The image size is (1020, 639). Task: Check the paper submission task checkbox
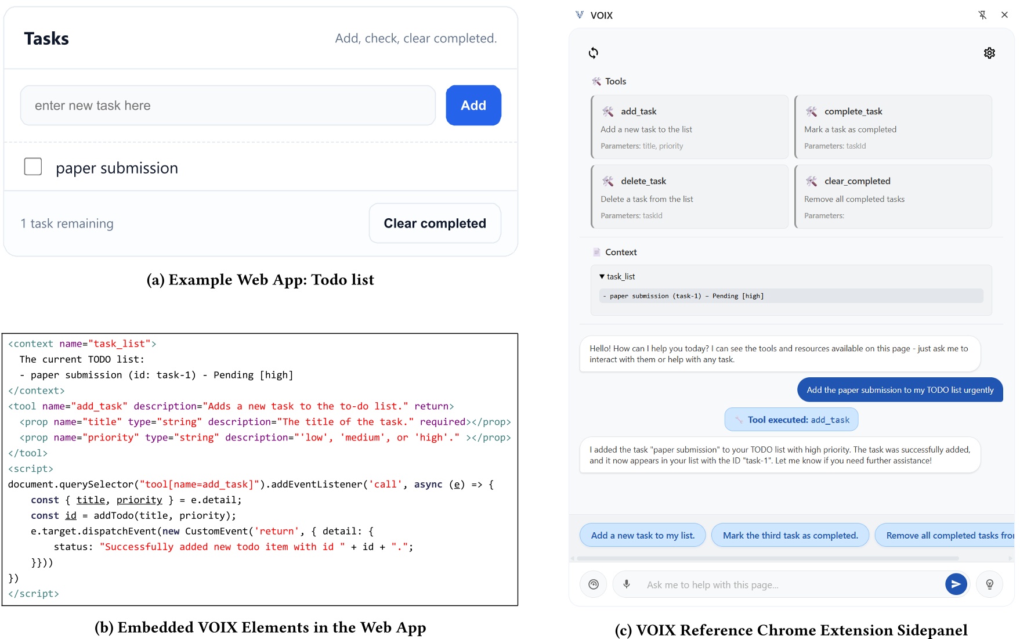click(x=33, y=167)
